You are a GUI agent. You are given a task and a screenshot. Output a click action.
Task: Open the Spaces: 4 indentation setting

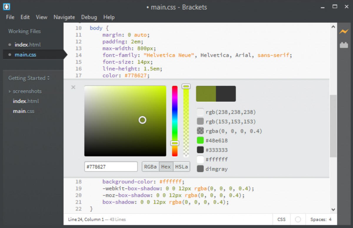click(x=321, y=219)
